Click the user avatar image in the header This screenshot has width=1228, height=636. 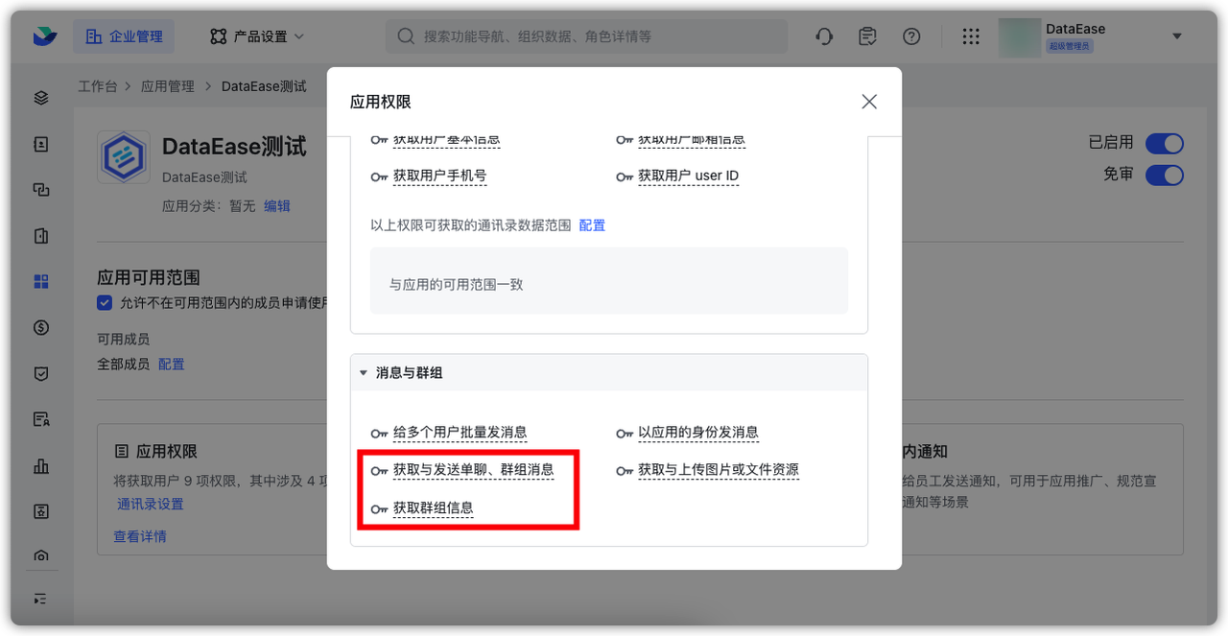tap(1019, 36)
